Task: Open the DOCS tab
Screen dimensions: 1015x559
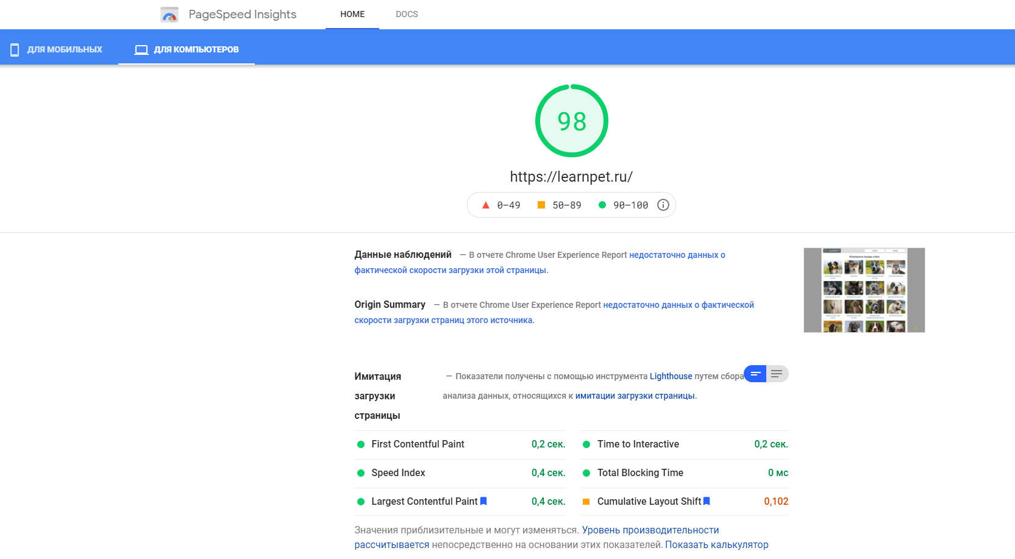Action: tap(407, 14)
